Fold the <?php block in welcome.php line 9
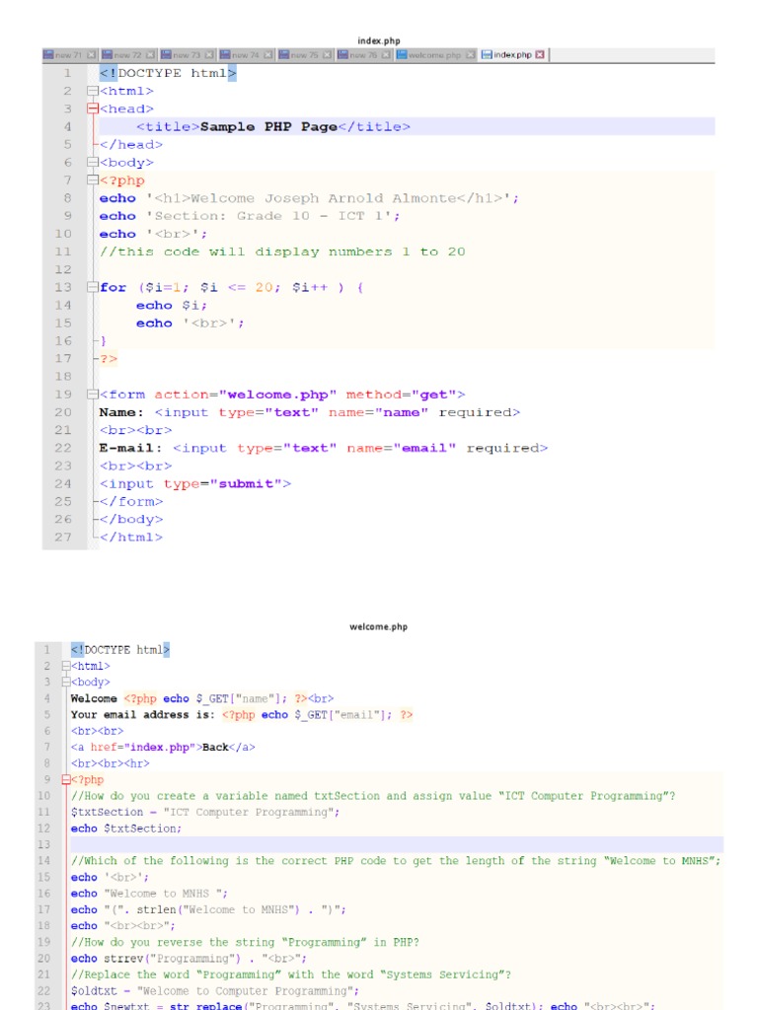Viewport: 758px width, 1010px height. pos(66,779)
